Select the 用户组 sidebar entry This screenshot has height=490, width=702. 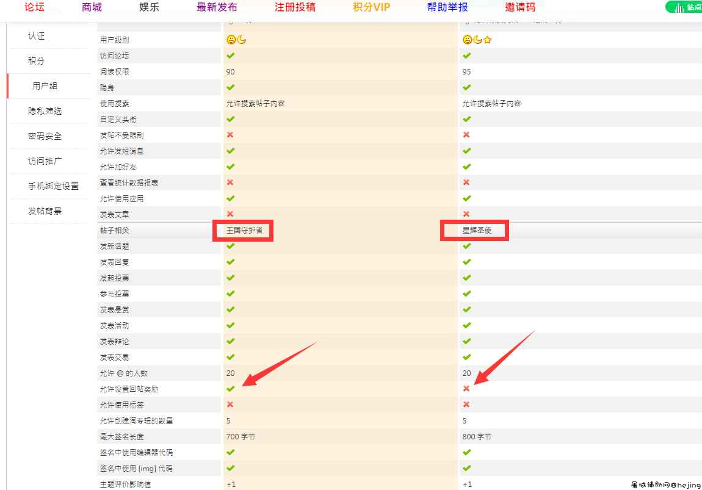click(45, 86)
